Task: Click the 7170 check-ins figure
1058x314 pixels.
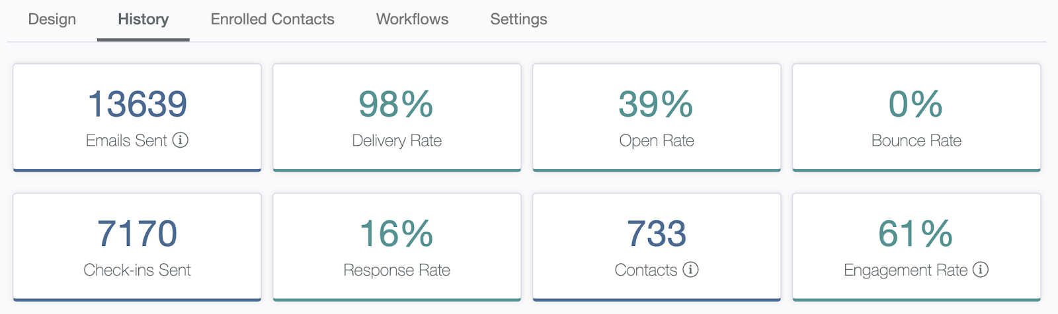Action: (x=138, y=234)
